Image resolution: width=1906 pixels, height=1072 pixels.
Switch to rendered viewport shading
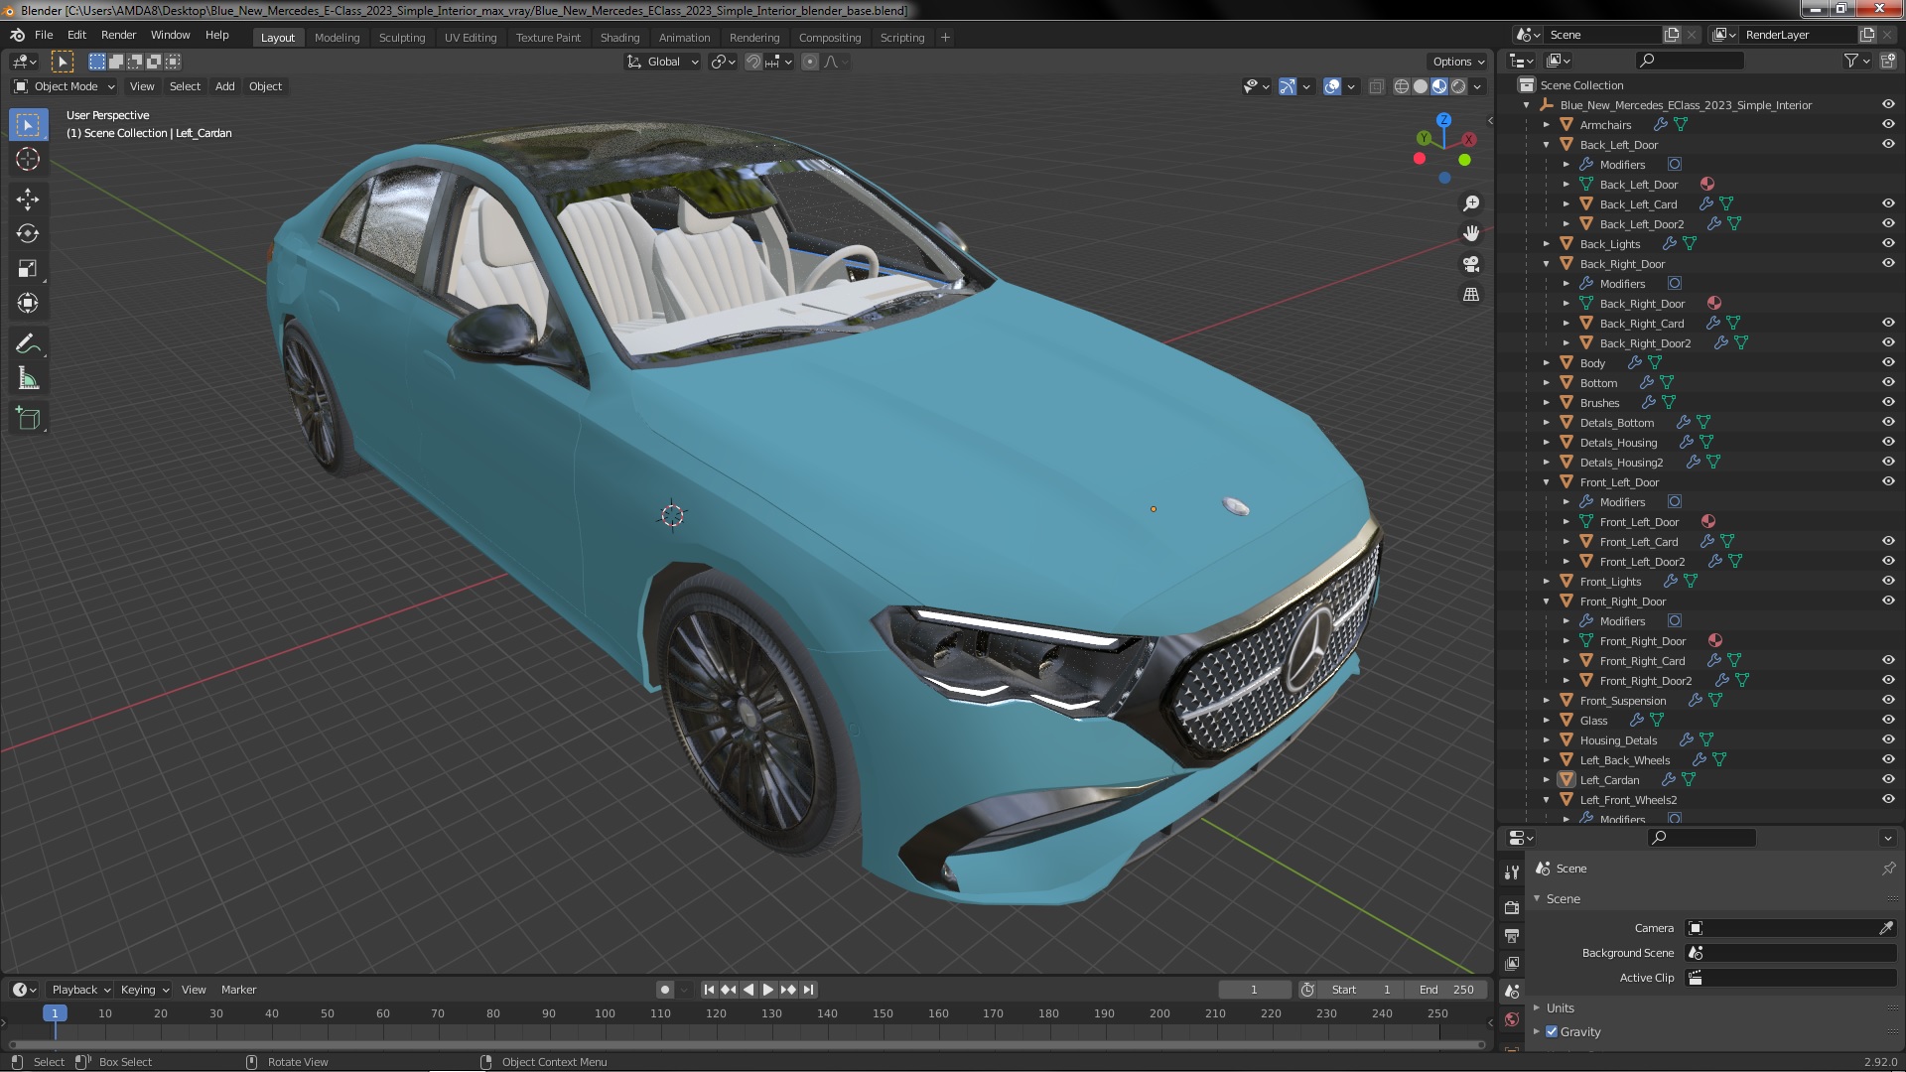click(x=1458, y=86)
